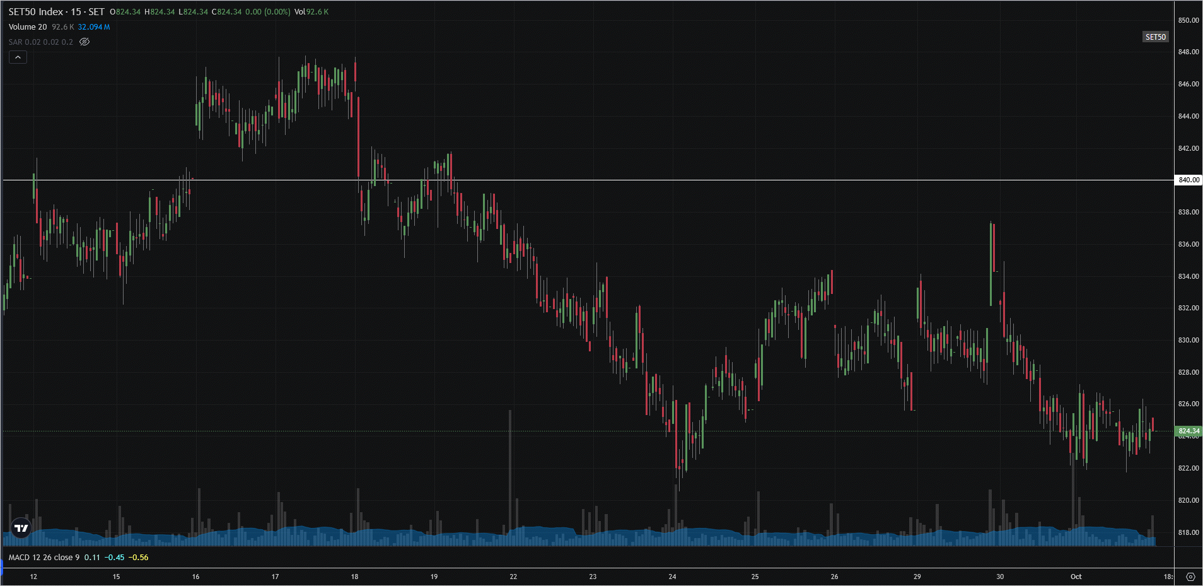Image resolution: width=1203 pixels, height=586 pixels.
Task: Click the 840.00 horizontal line price label
Action: click(x=1188, y=180)
